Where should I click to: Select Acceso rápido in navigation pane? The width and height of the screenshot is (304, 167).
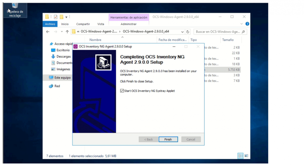pos(61,44)
